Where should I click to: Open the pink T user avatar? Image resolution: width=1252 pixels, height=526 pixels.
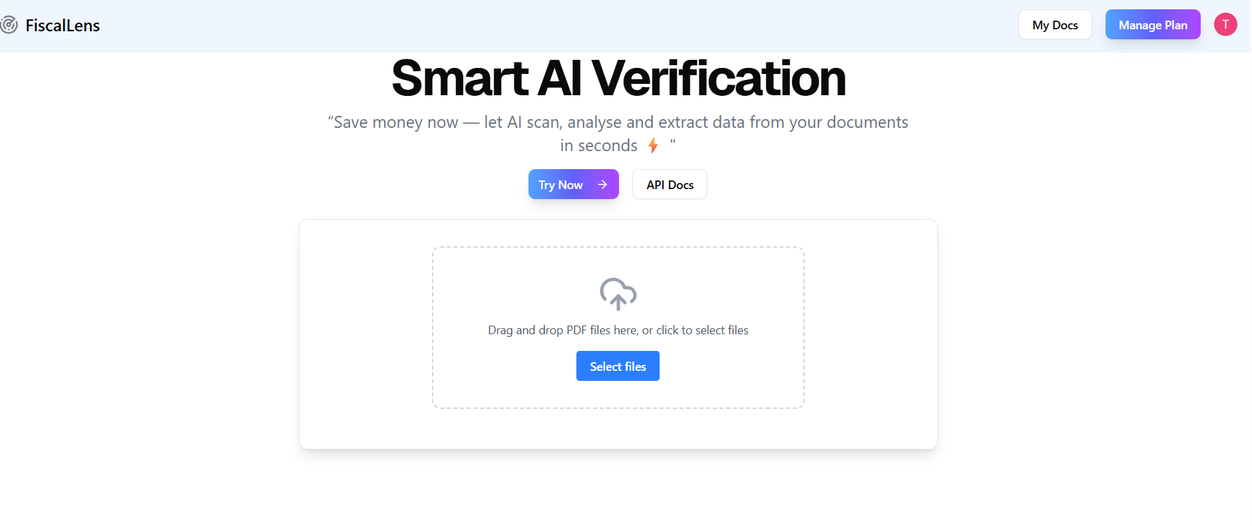tap(1225, 25)
